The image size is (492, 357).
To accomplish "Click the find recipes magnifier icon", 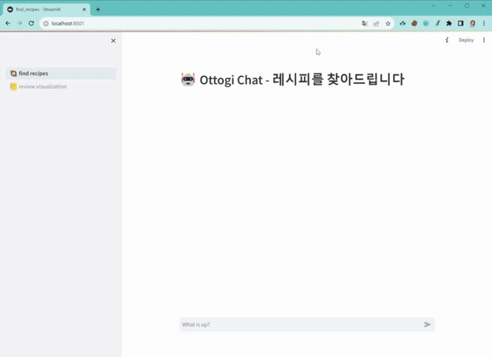I will tap(13, 73).
